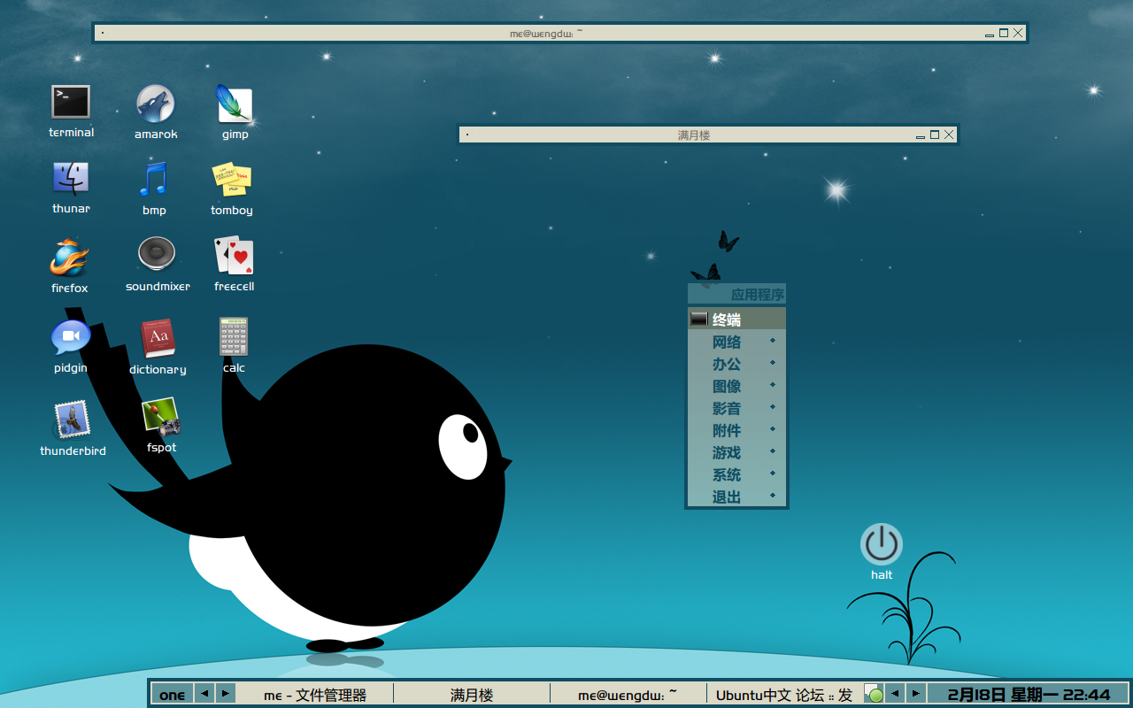Activate 'me@wengdw: ~' taskbar entry
Image resolution: width=1133 pixels, height=708 pixels.
tap(628, 695)
